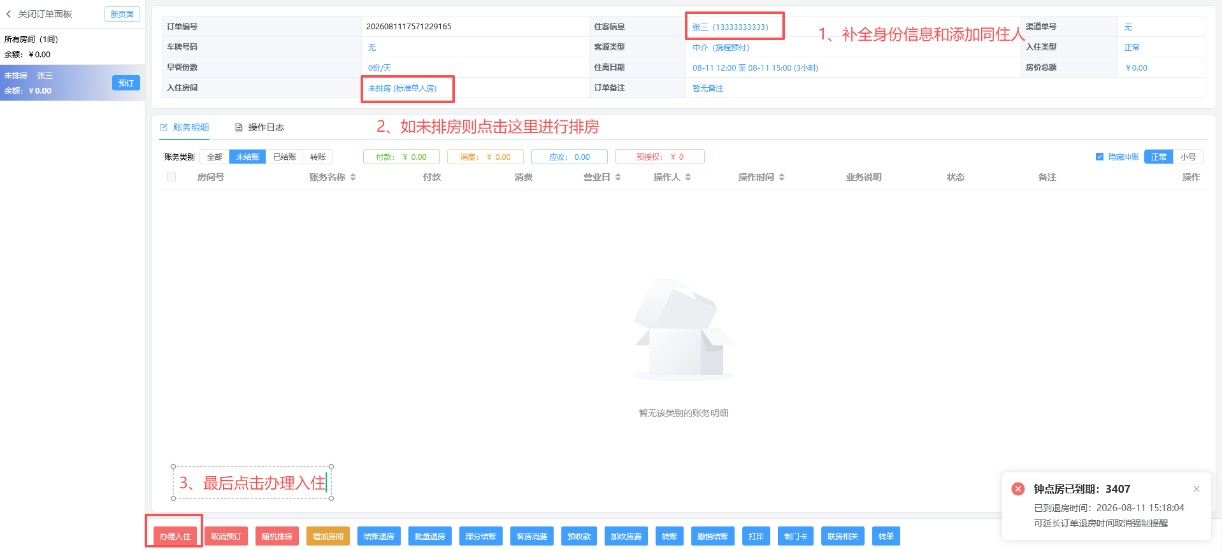The image size is (1222, 550).
Task: Click the 加收房费 button
Action: [x=626, y=536]
